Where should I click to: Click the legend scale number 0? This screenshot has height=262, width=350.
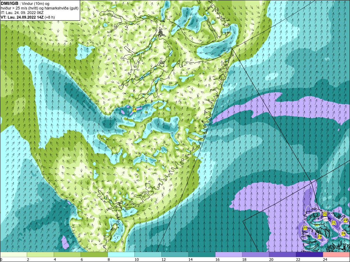1,260
